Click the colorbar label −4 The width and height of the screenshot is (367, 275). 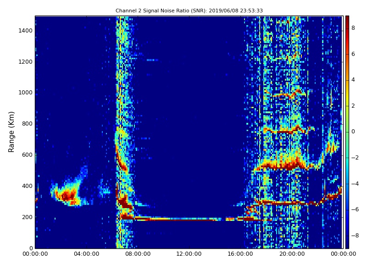(x=355, y=184)
